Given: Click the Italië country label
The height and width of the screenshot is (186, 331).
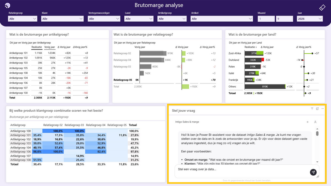Looking at the screenshot, I should pos(231,73).
